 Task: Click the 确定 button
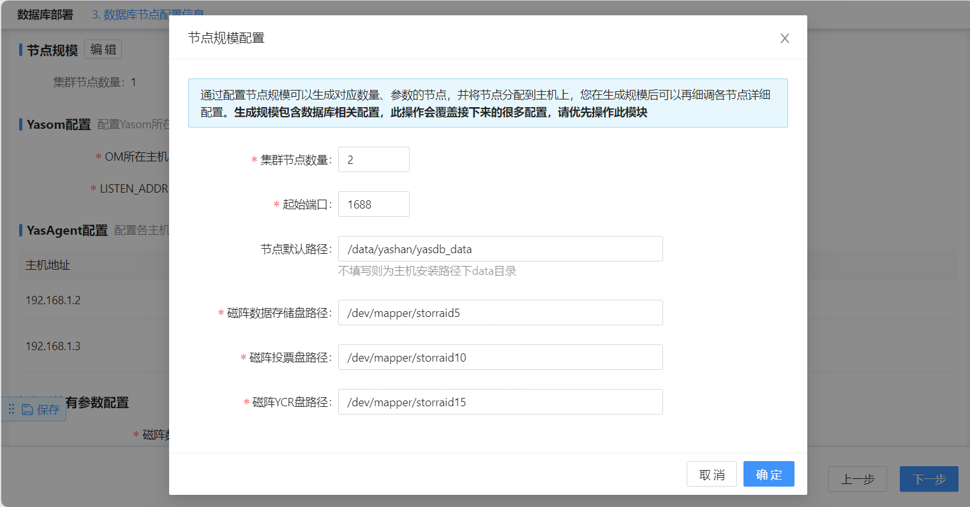pos(769,474)
